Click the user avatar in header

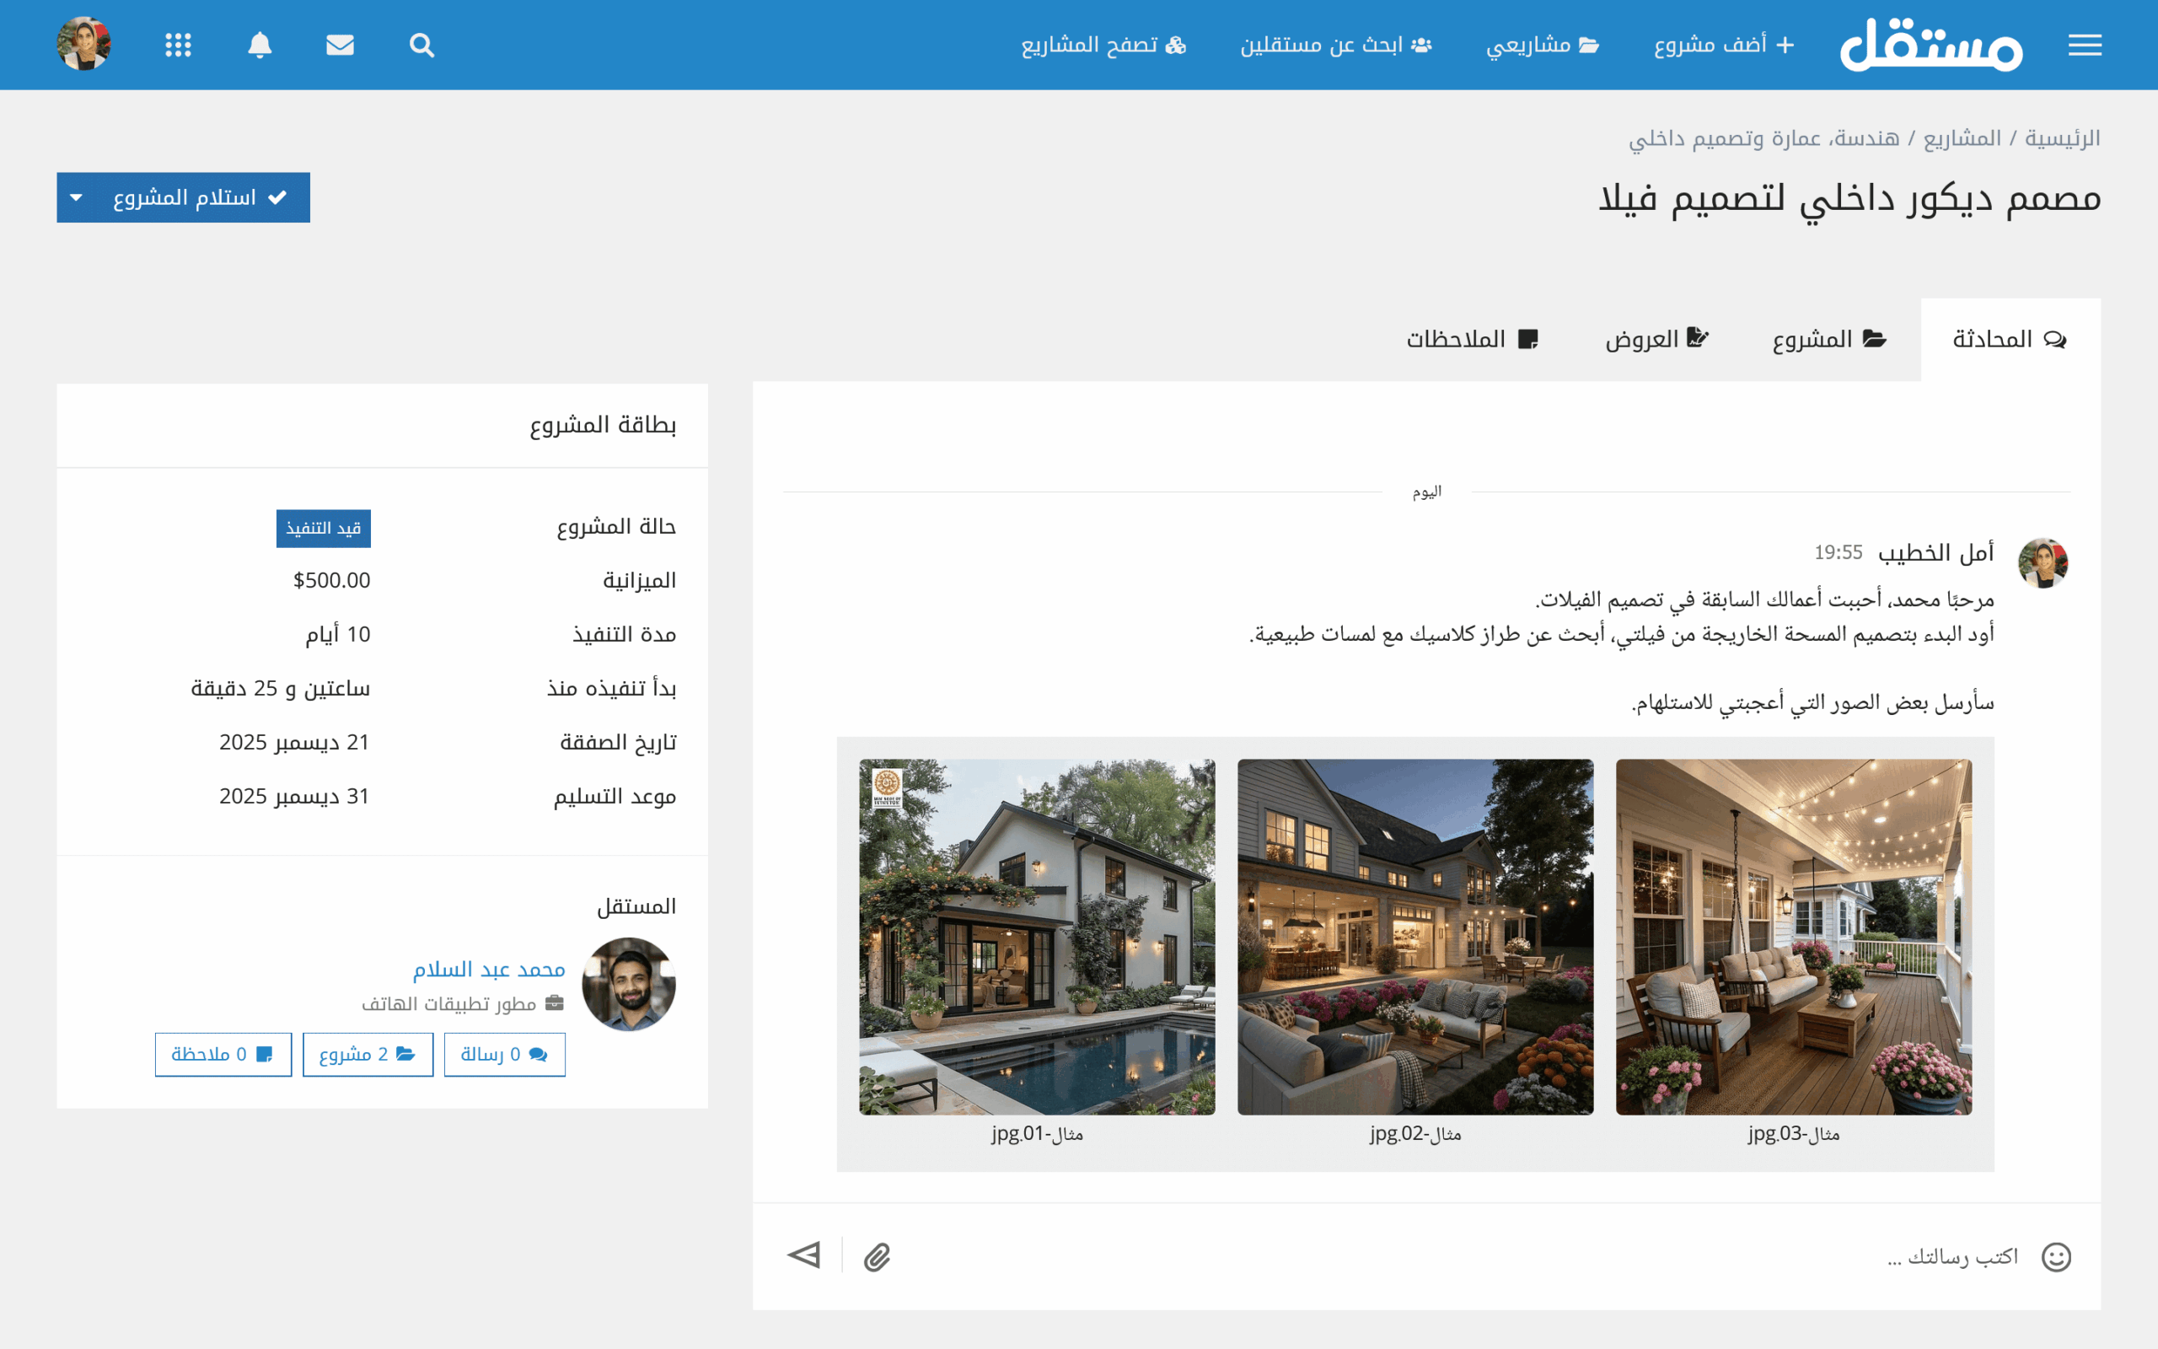click(83, 44)
